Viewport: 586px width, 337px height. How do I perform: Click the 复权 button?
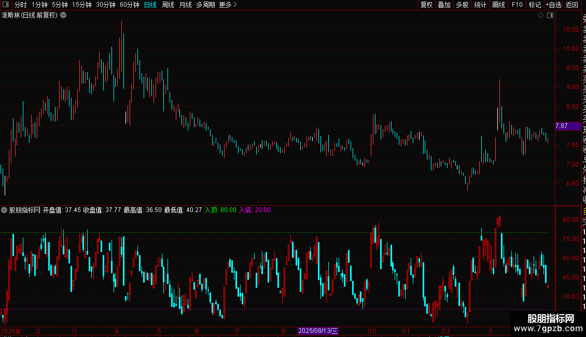[x=426, y=5]
